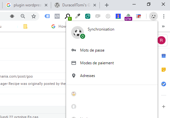This screenshot has width=170, height=118.
Task: Click the soccer ball profile avatar button
Action: (x=153, y=16)
